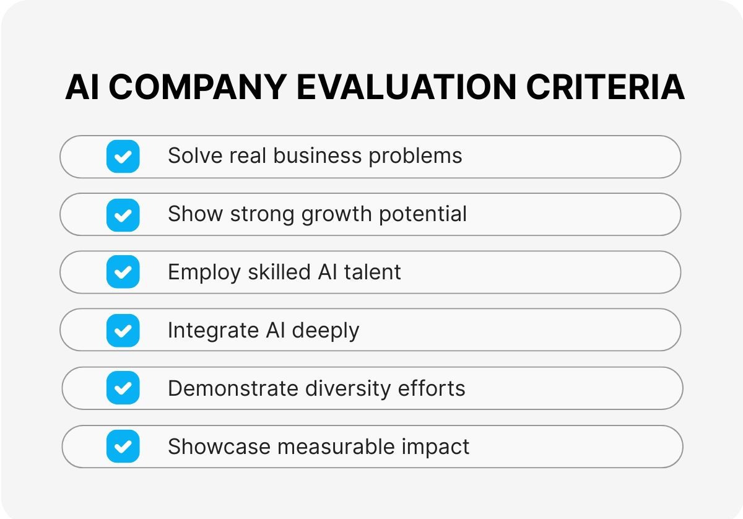This screenshot has width=743, height=519.
Task: Select the 'Integrate AI deeply' label
Action: [x=263, y=330]
